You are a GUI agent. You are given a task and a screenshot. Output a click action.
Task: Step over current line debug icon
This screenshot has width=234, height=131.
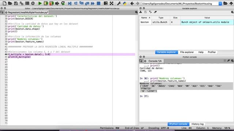click(x=76, y=3)
